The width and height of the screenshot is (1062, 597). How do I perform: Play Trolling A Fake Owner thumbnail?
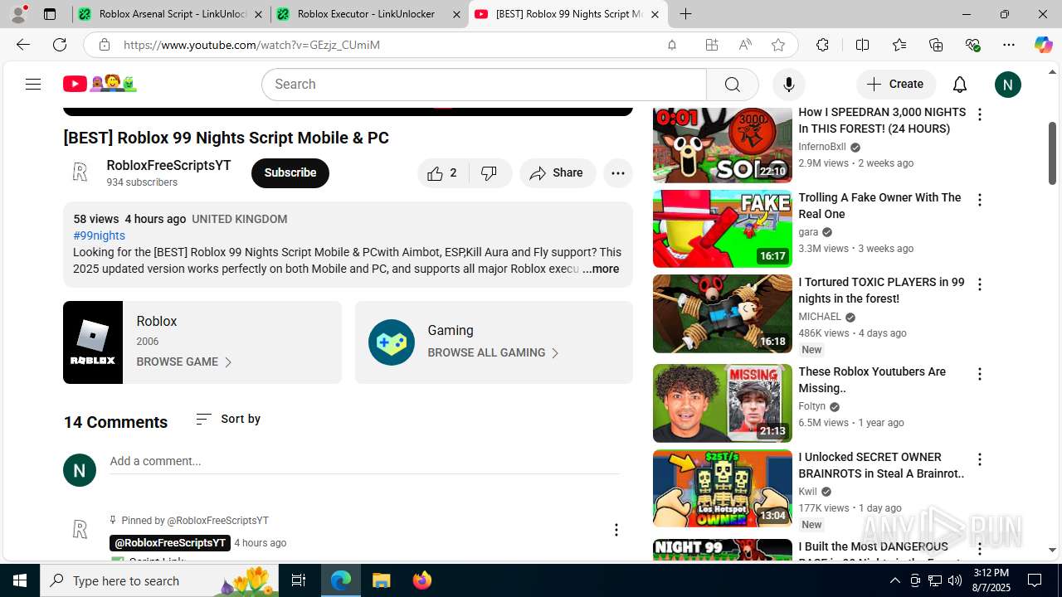pos(723,229)
